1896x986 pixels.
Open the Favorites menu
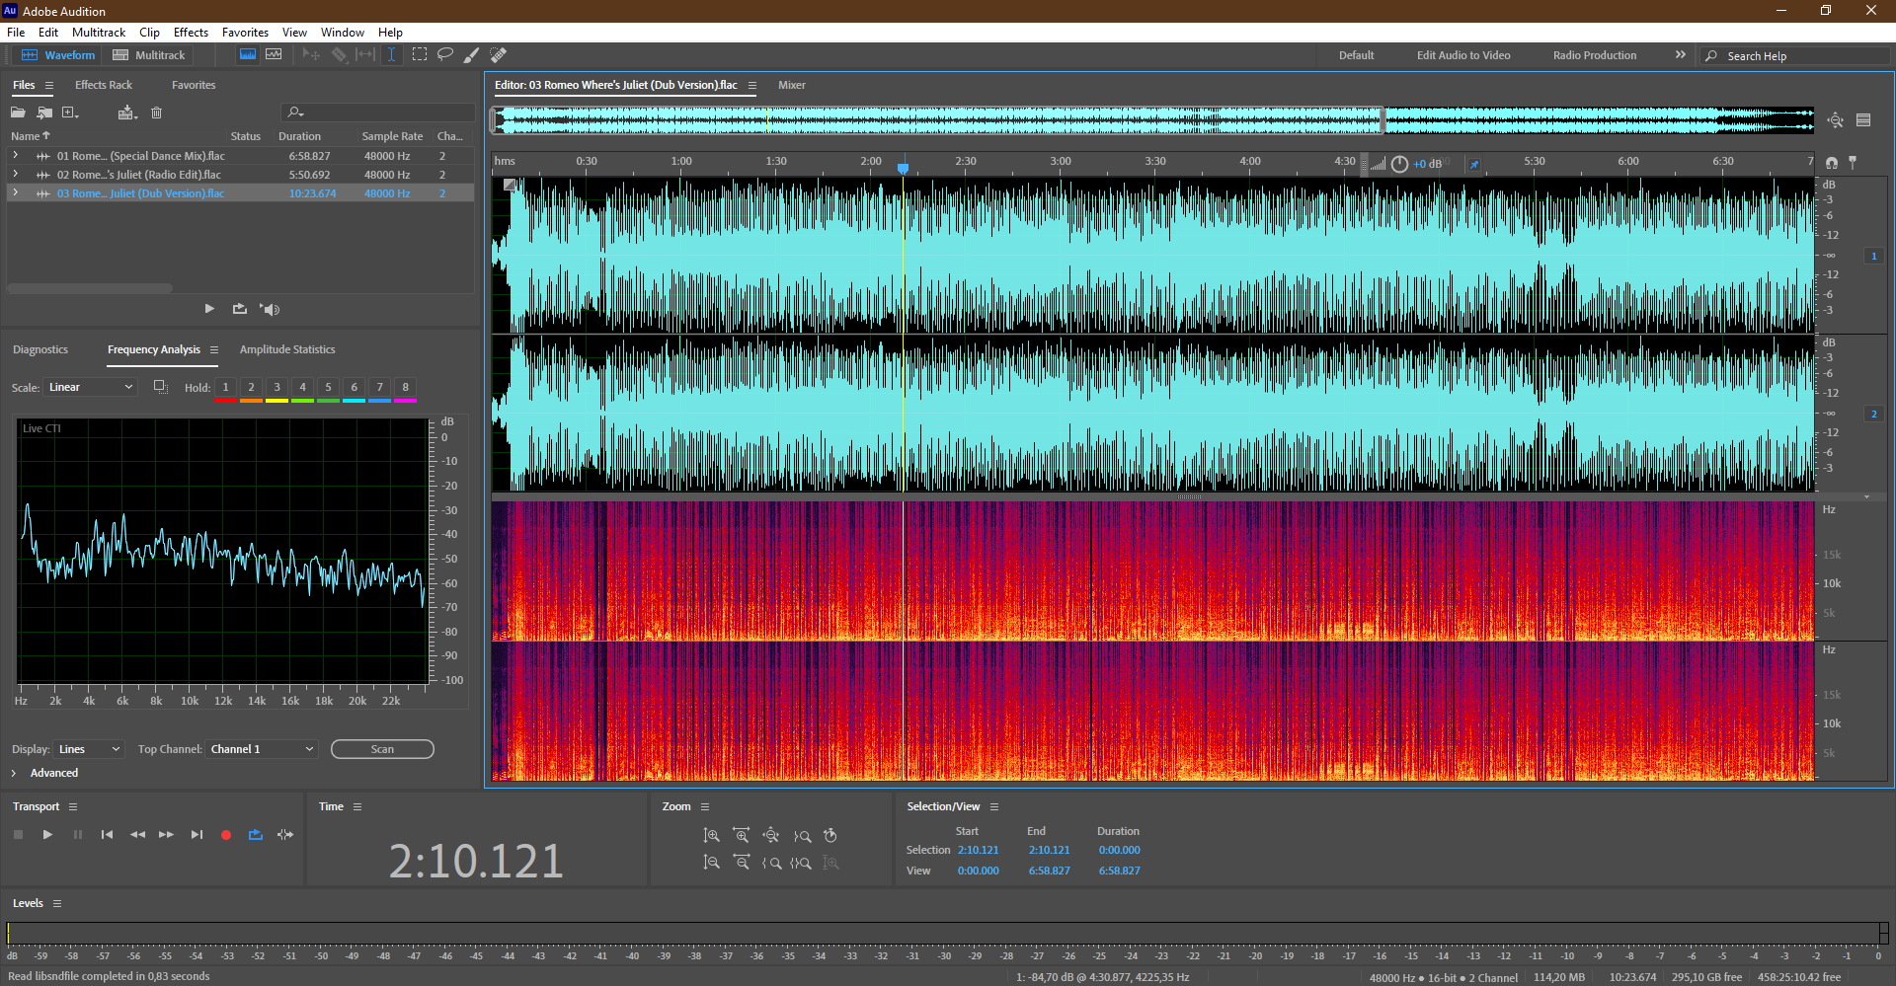tap(245, 33)
